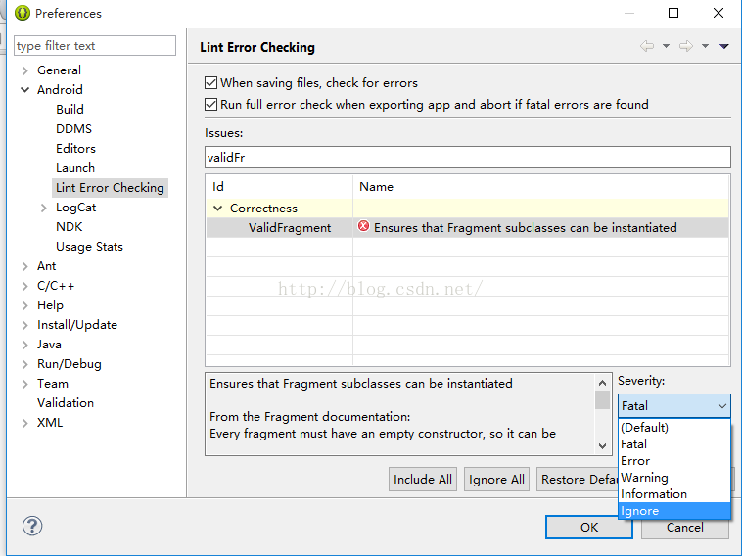The height and width of the screenshot is (556, 742).
Task: Expand the Team preferences node
Action: (25, 385)
